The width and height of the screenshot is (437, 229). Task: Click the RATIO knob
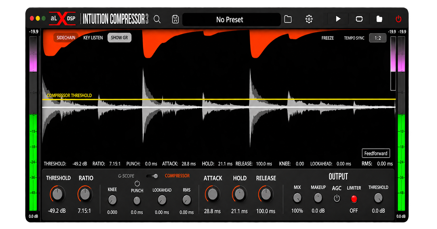click(85, 194)
